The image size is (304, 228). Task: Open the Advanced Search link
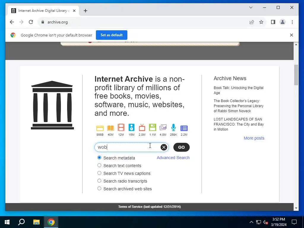pos(173,158)
